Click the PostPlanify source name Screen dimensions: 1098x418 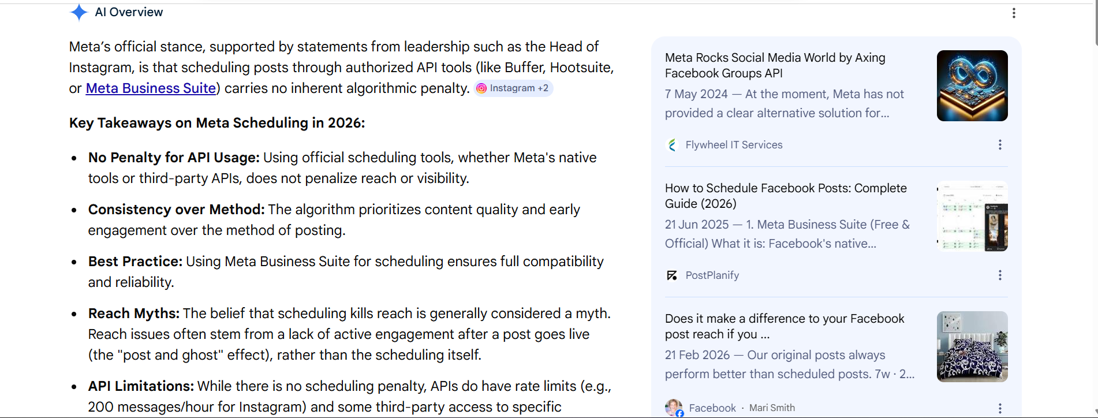[712, 275]
